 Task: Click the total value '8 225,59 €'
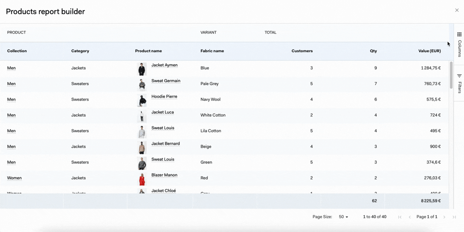point(431,201)
